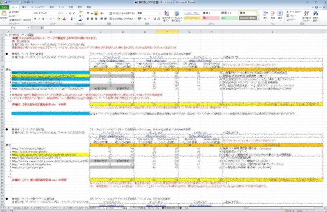Select column F header
The image size is (327, 212).
[167, 32]
